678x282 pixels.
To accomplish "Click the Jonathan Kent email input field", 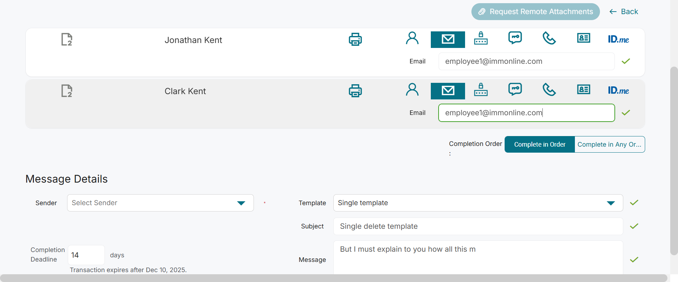I will point(526,61).
